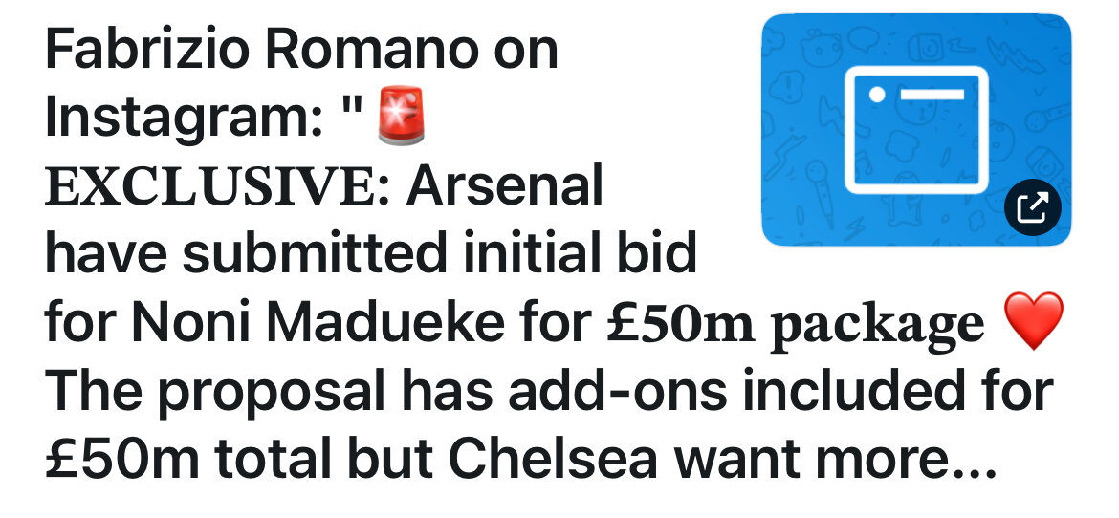Image resolution: width=1119 pixels, height=518 pixels.
Task: Click the red siren emoji
Action: [401, 116]
